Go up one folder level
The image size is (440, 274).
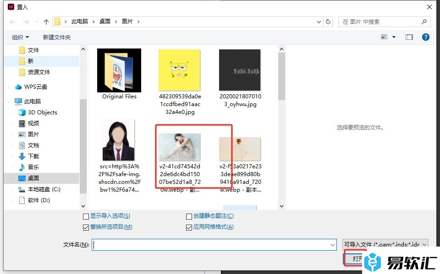(46, 22)
